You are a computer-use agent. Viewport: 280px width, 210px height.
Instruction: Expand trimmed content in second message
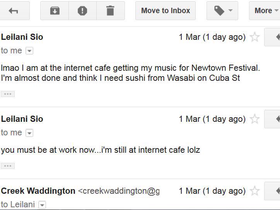pyautogui.click(x=8, y=166)
